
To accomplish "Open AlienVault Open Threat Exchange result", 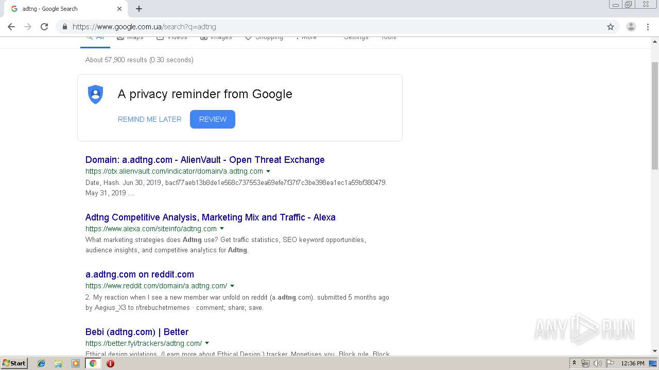I will [x=205, y=160].
